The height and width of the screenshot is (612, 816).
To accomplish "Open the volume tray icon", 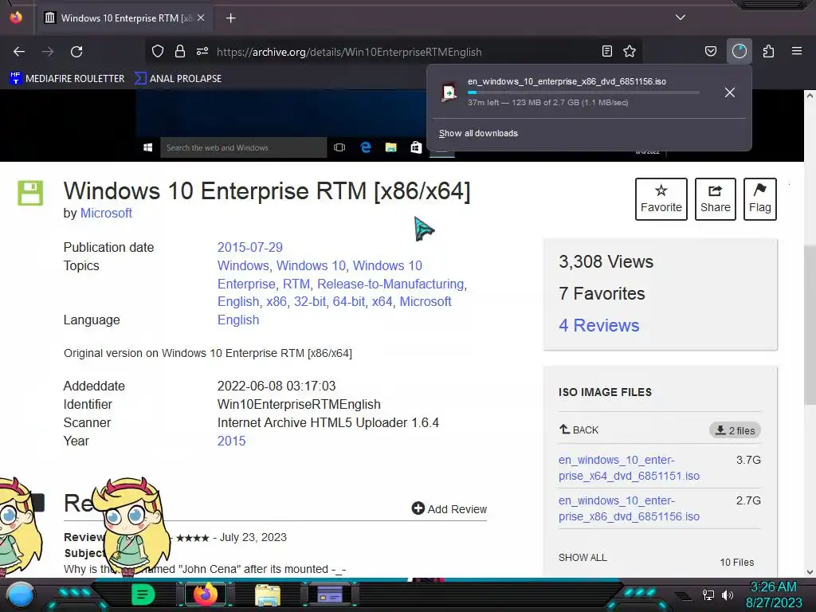I will tap(727, 595).
